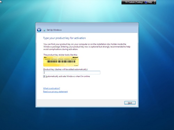Click the yellow product key sticker image

[x=61, y=61]
